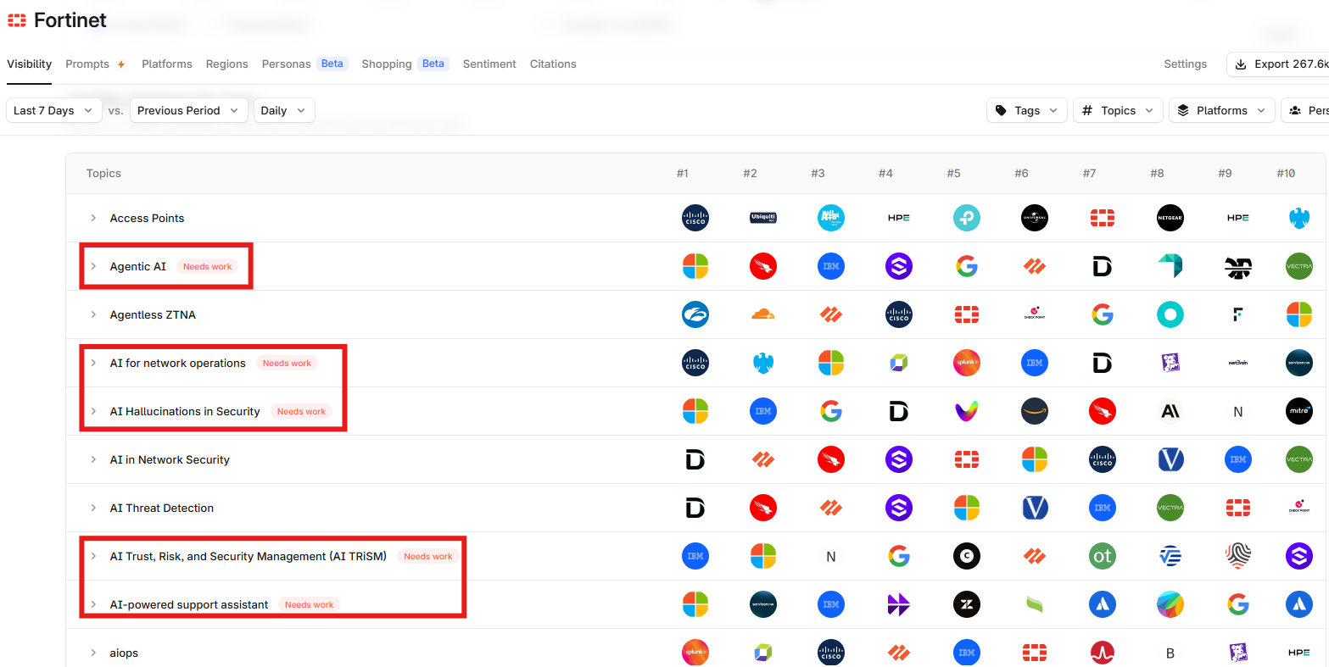Open the Anthropic logo in AI Hallucinations in Security row
This screenshot has height=667, width=1329.
(x=1170, y=411)
